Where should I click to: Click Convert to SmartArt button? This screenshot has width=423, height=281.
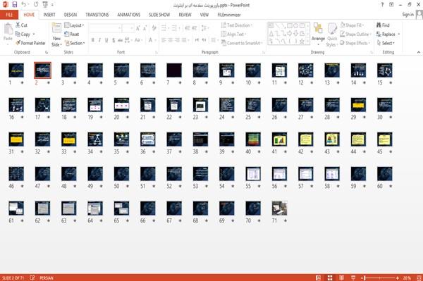(x=242, y=43)
